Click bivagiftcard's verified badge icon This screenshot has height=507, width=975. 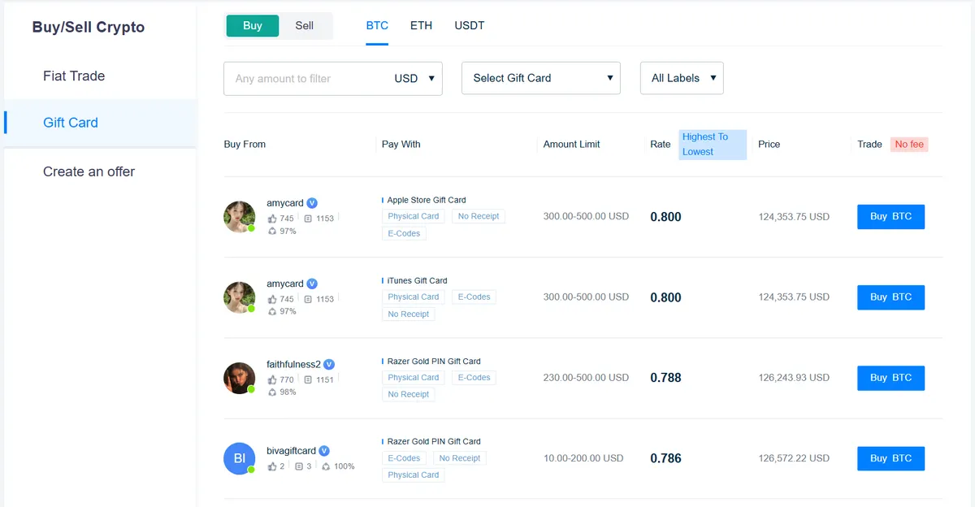pos(324,451)
